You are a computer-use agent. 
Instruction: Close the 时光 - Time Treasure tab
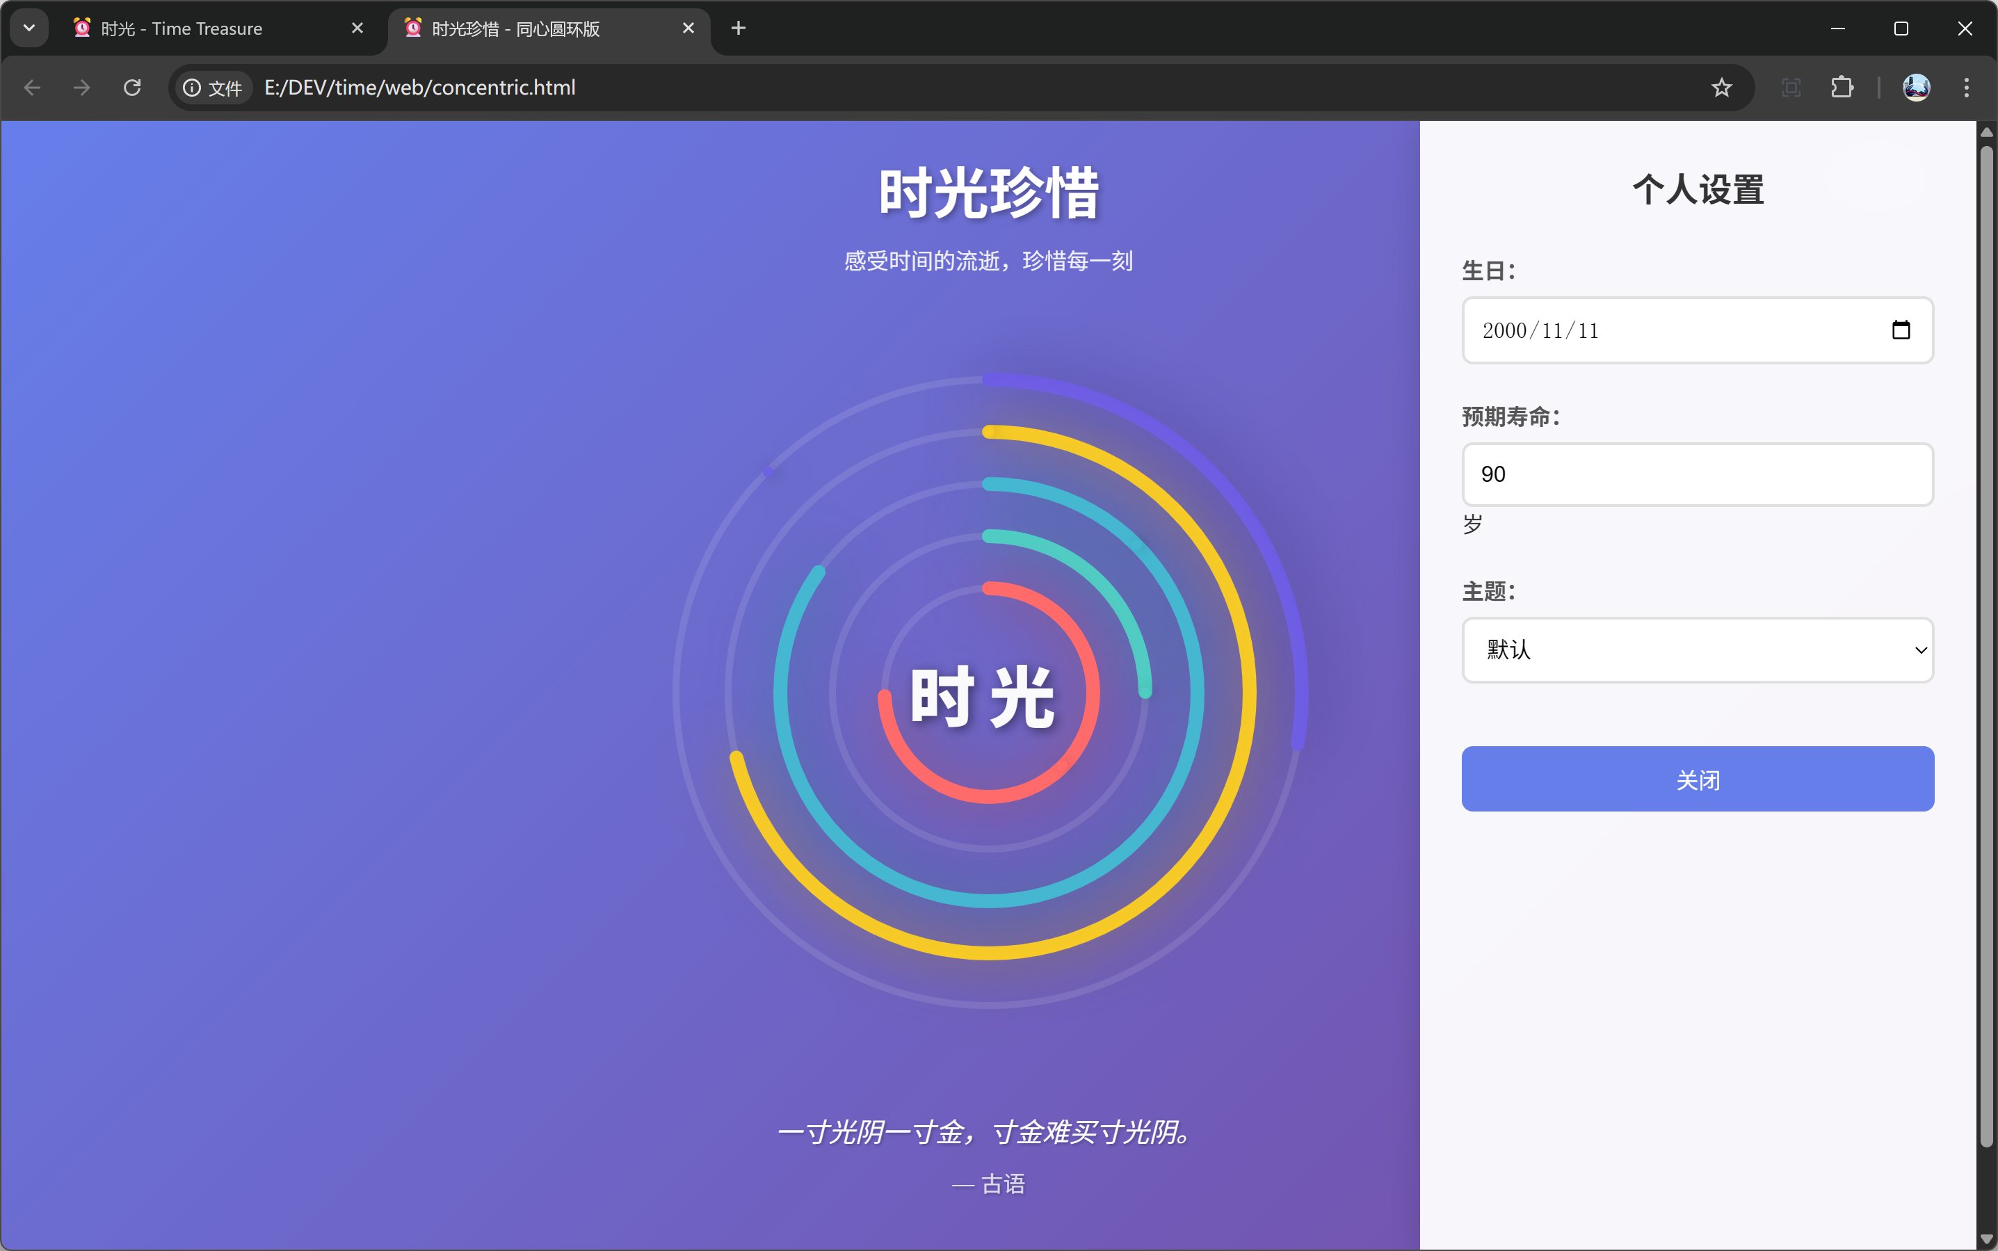357,28
